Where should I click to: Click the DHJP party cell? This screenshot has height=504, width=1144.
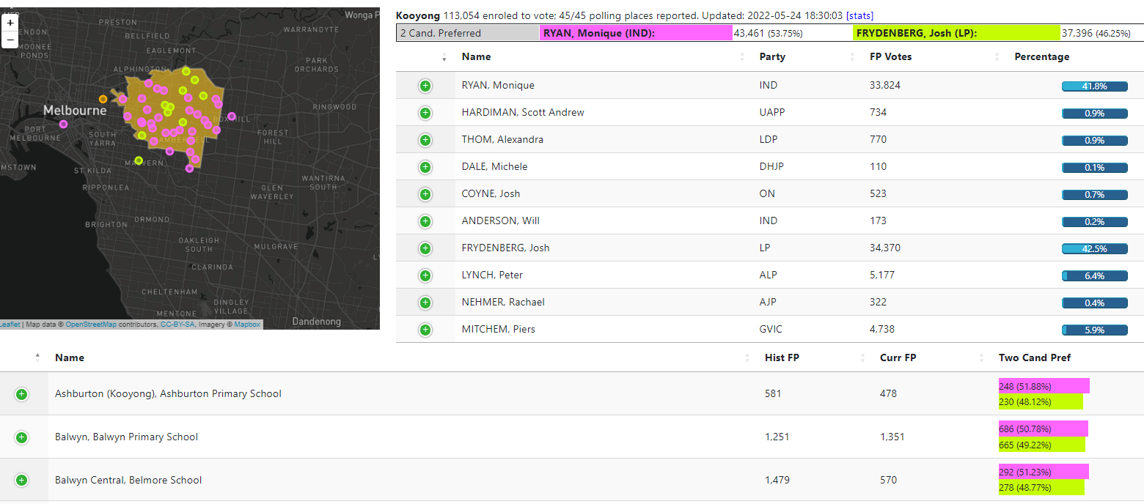click(x=771, y=167)
